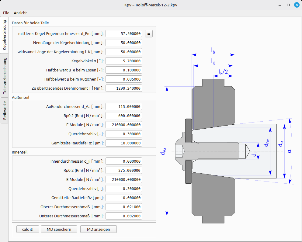Screen dimensions: 302x242
Task: Open the File menu
Action: click(6, 13)
